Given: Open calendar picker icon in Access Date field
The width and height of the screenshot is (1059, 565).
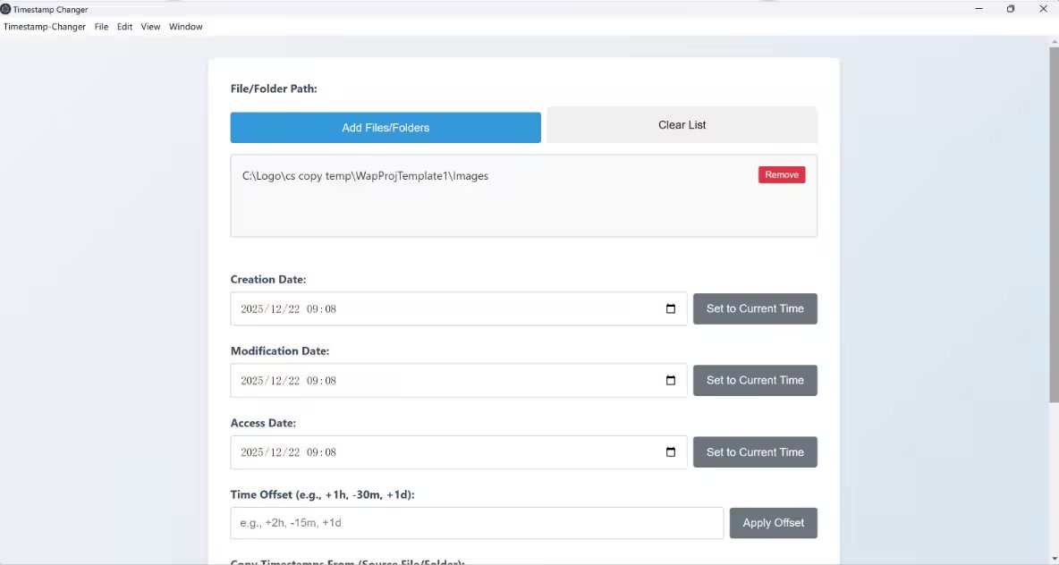Looking at the screenshot, I should point(671,452).
